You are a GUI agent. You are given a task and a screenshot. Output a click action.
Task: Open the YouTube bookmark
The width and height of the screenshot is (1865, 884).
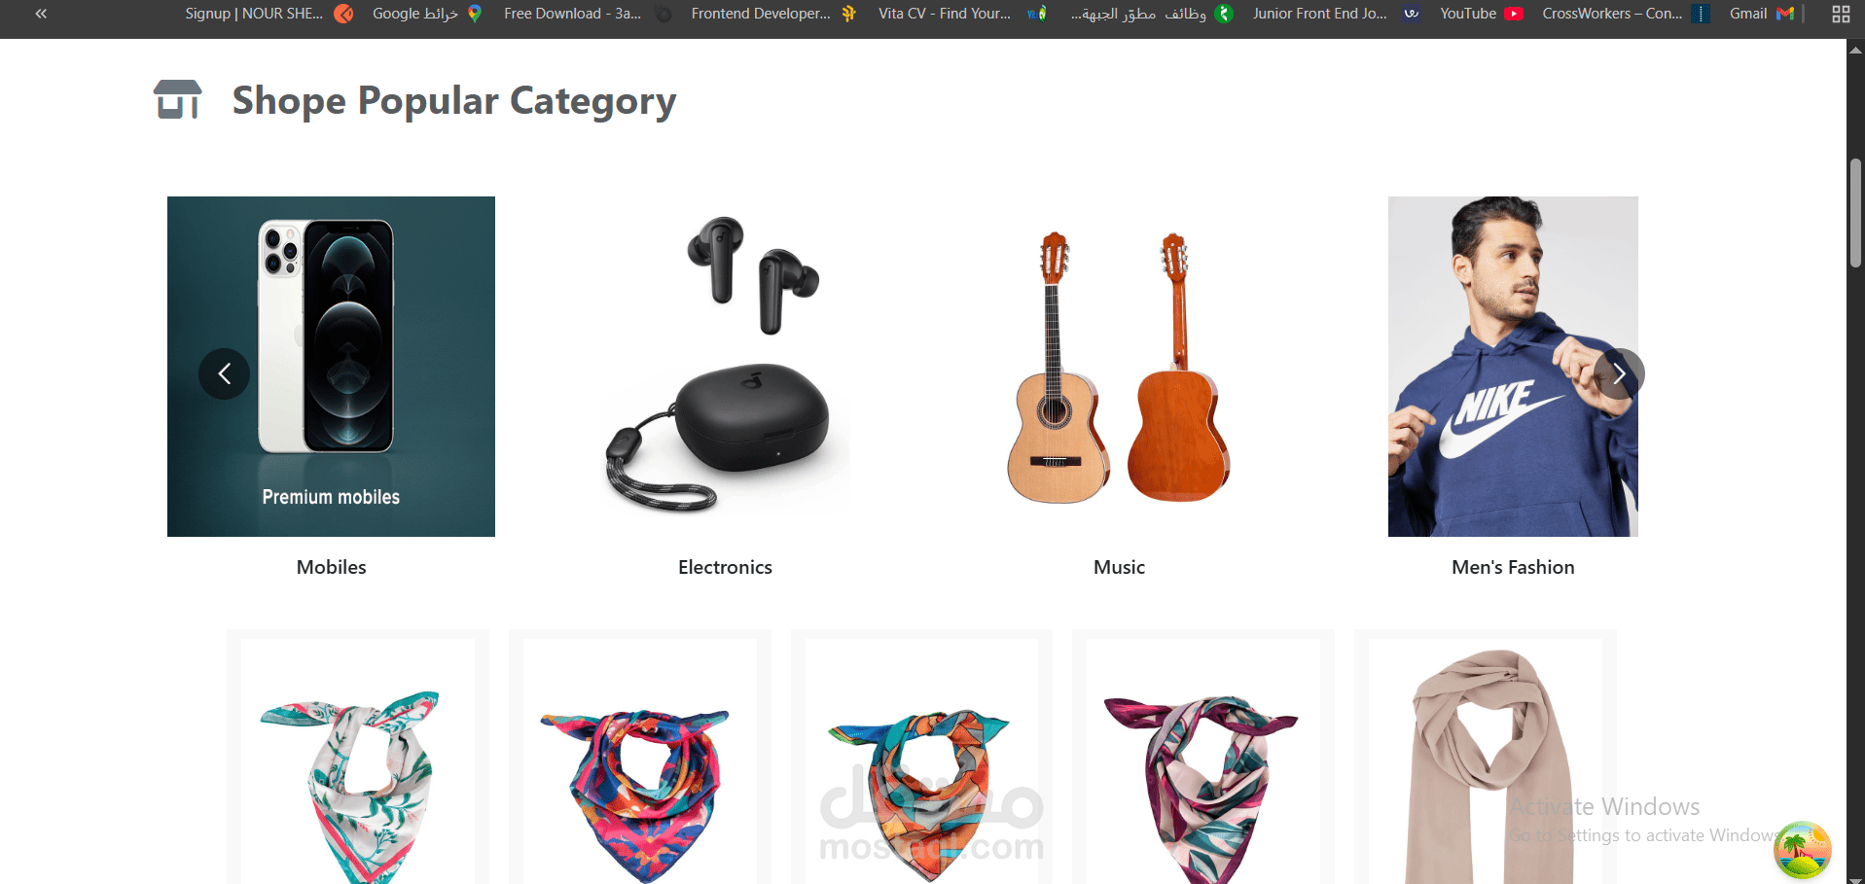coord(1481,14)
